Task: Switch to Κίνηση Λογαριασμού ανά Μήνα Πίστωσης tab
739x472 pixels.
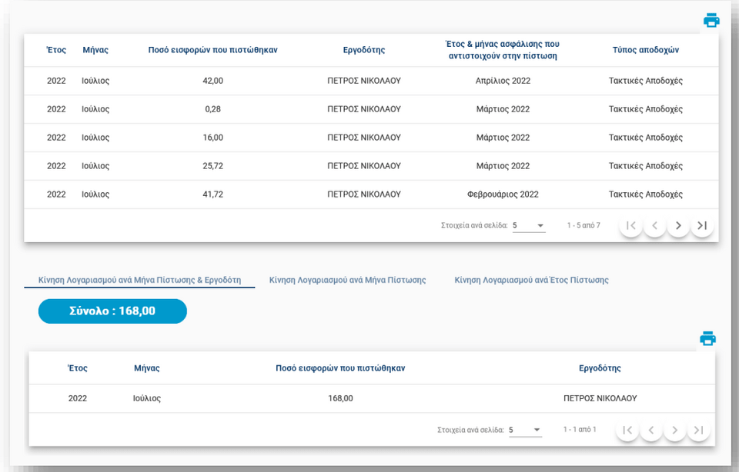Action: pyautogui.click(x=347, y=280)
